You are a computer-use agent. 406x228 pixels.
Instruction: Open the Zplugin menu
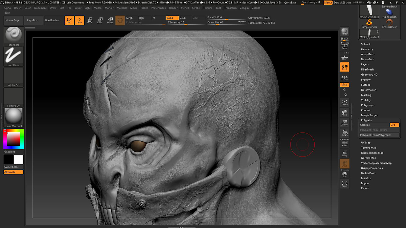pyautogui.click(x=244, y=8)
